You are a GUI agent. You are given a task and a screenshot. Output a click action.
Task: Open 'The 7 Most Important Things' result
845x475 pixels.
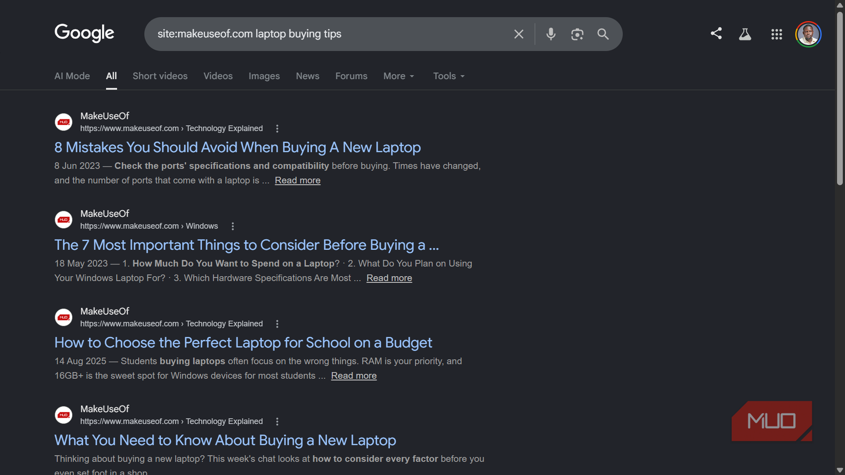tap(247, 245)
